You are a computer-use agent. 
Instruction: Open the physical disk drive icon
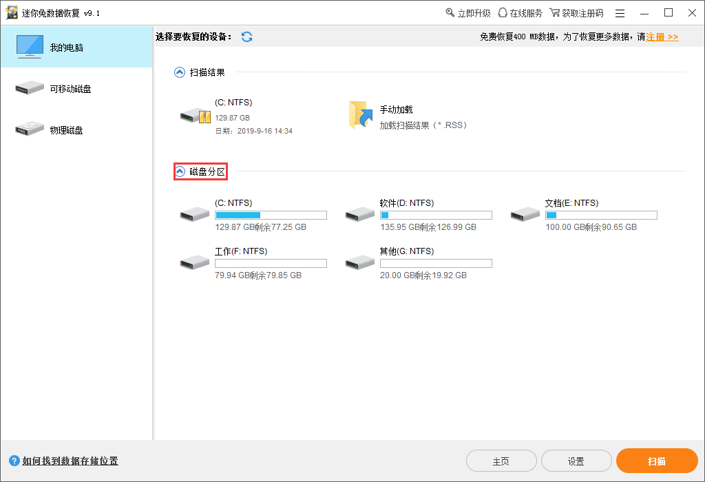pyautogui.click(x=30, y=129)
